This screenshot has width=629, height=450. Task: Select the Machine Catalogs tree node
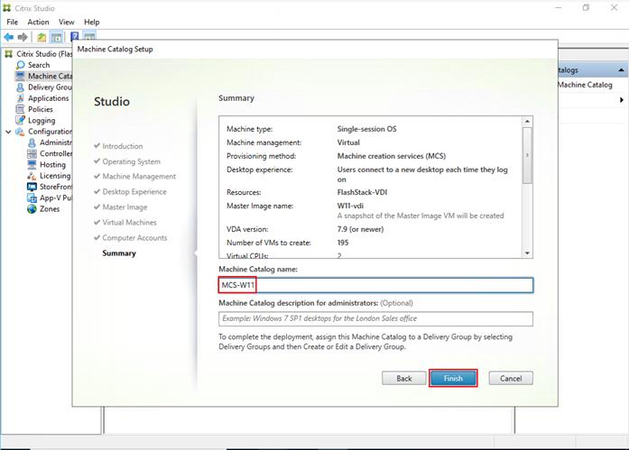[44, 76]
